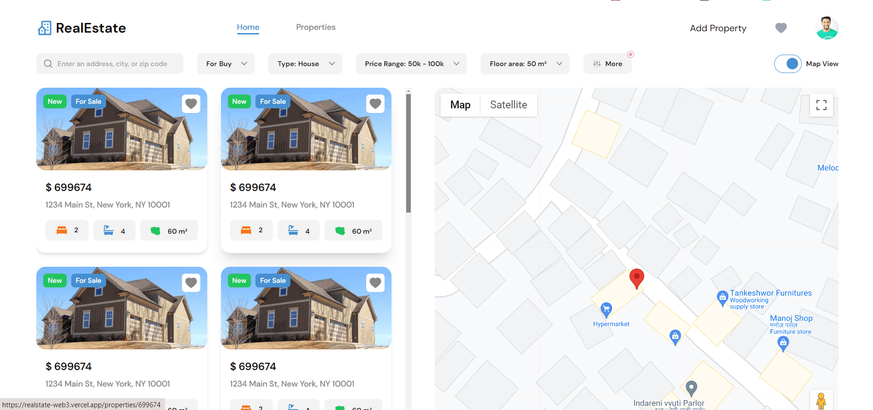Open the More filters button

click(x=607, y=64)
